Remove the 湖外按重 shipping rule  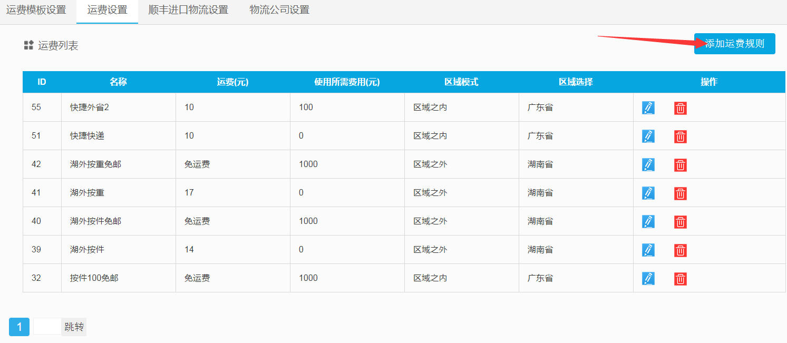(x=681, y=193)
